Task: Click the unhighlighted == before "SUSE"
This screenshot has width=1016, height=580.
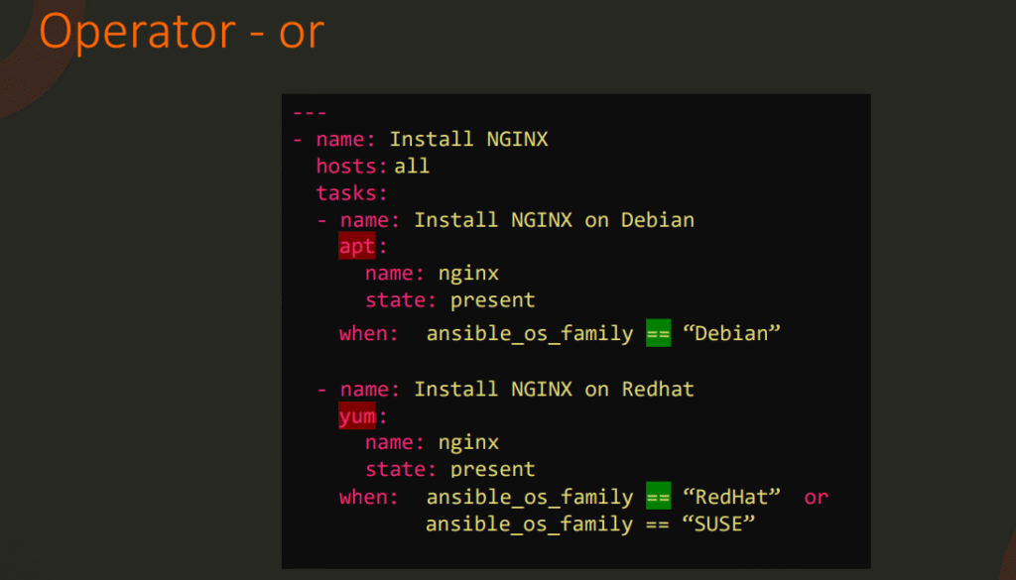Action: [x=658, y=523]
